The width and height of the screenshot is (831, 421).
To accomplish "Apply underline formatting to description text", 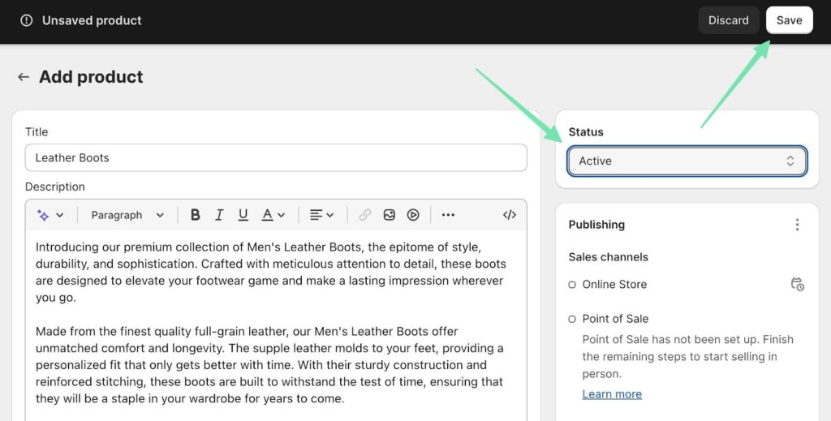I will point(243,215).
